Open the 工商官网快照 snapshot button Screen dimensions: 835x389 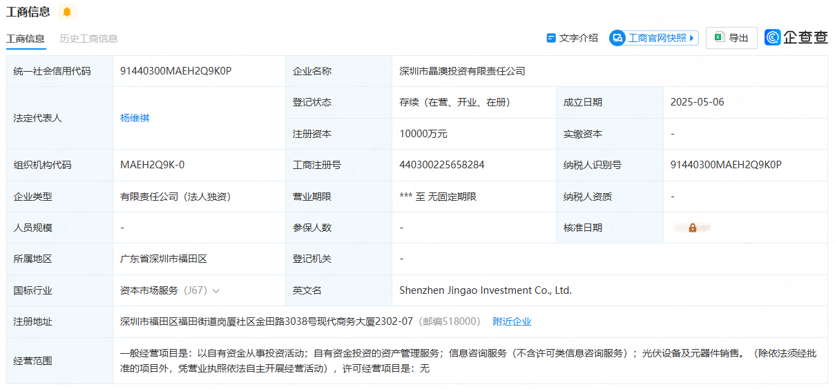[x=657, y=38]
